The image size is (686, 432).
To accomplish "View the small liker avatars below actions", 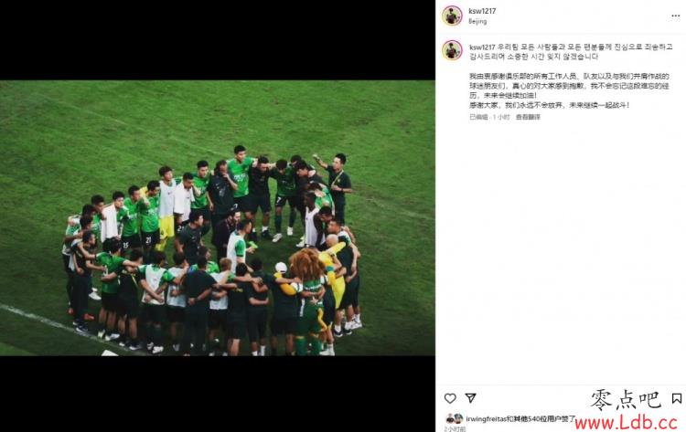I will point(454,418).
